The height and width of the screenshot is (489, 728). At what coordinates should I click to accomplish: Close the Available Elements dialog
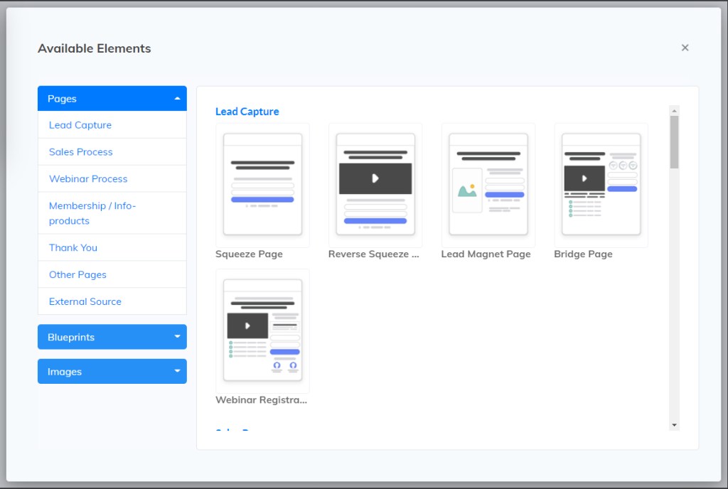685,48
